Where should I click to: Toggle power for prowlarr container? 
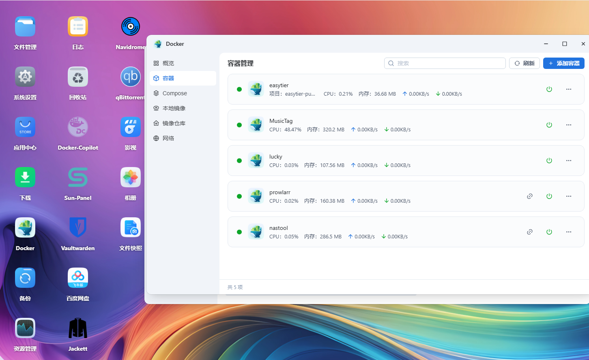pyautogui.click(x=549, y=196)
